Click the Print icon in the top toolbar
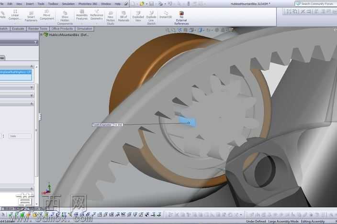The image size is (337, 224). tap(160, 4)
